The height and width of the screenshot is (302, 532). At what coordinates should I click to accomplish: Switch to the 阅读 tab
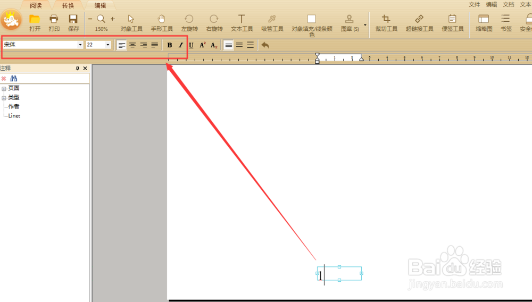tap(36, 5)
